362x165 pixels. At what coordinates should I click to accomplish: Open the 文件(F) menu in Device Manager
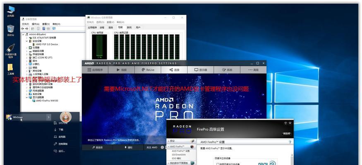25,24
